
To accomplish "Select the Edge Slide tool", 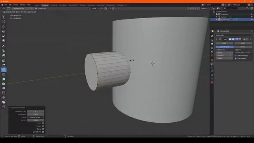I will point(4,93).
